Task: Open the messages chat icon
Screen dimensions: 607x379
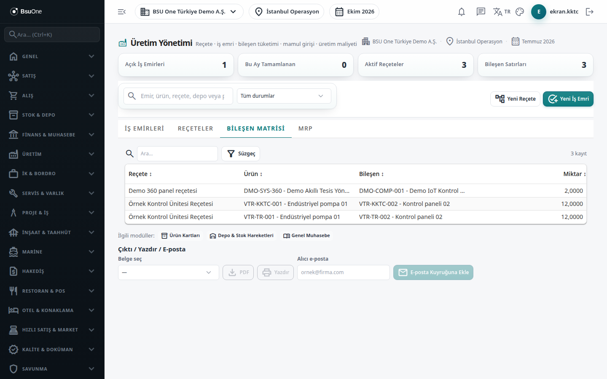Action: click(x=481, y=12)
